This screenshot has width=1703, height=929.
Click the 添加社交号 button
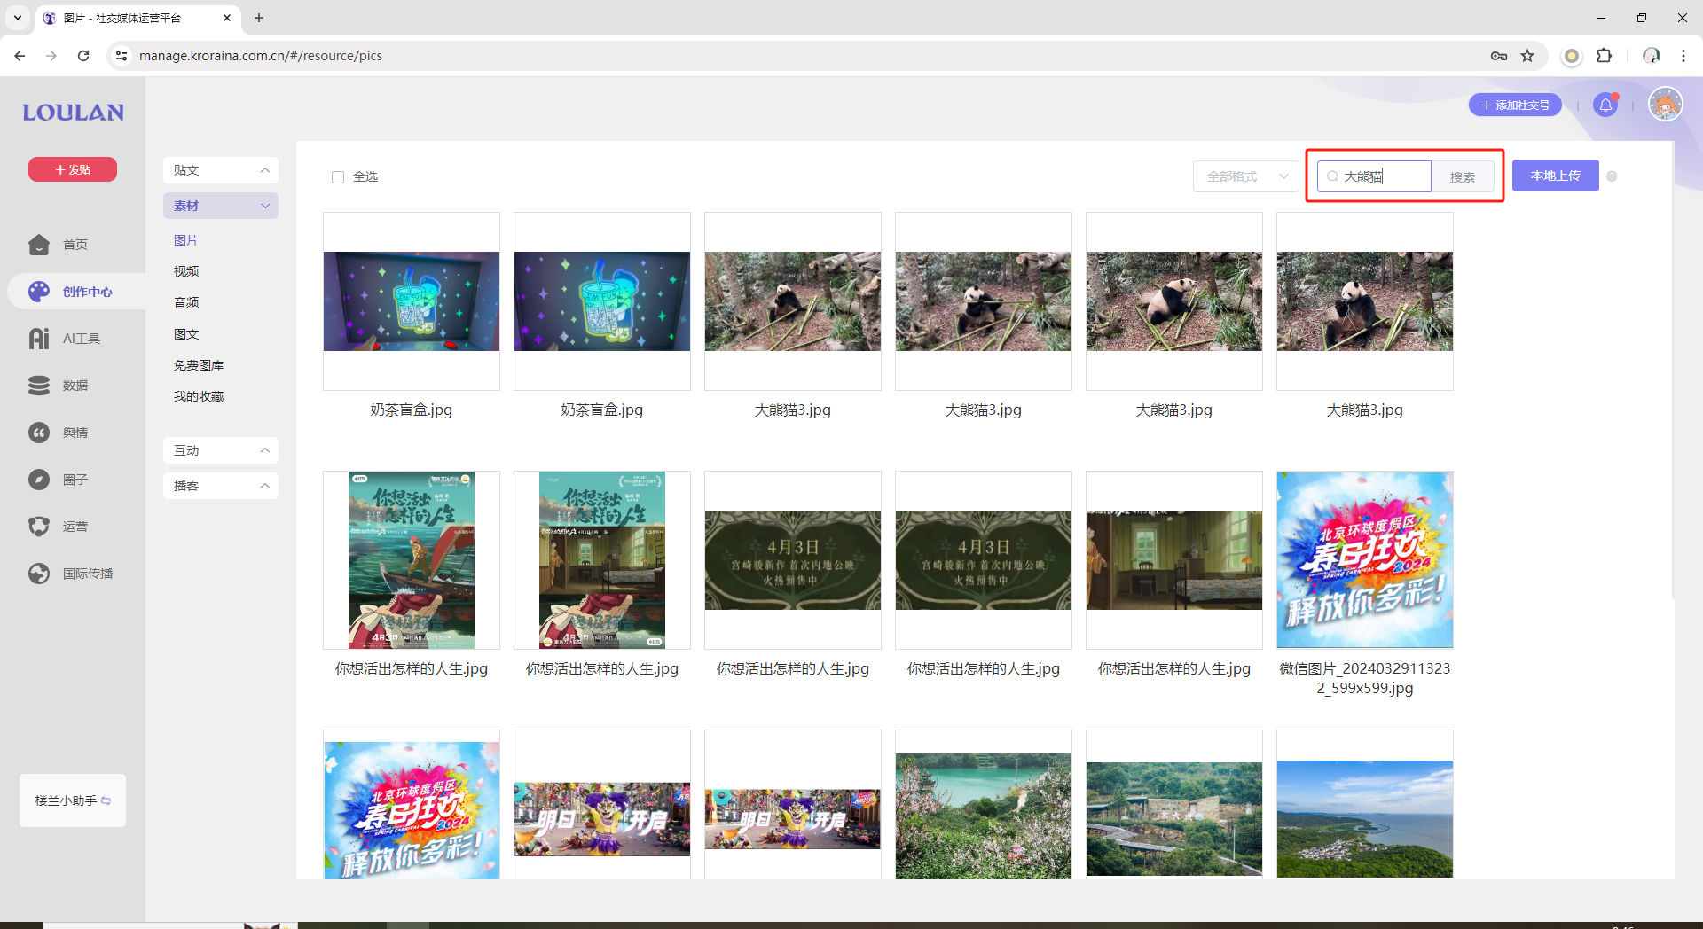[x=1516, y=105]
